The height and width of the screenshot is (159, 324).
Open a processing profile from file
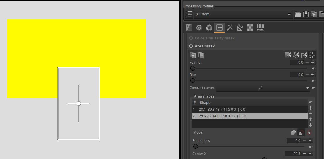pyautogui.click(x=298, y=14)
